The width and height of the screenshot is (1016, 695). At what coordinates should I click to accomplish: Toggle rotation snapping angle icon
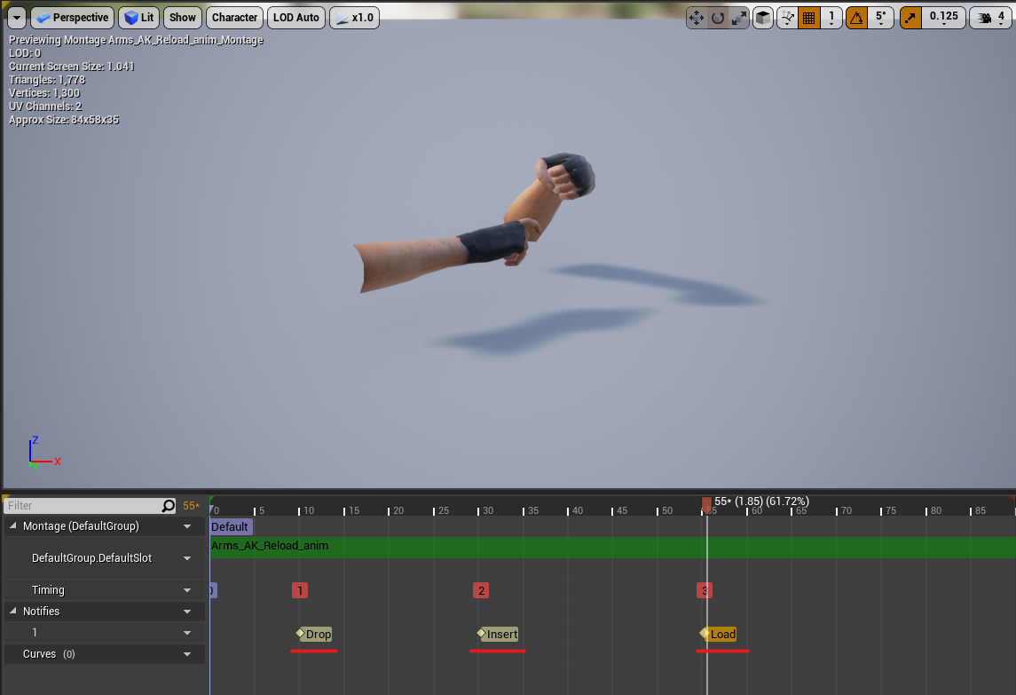[x=856, y=18]
